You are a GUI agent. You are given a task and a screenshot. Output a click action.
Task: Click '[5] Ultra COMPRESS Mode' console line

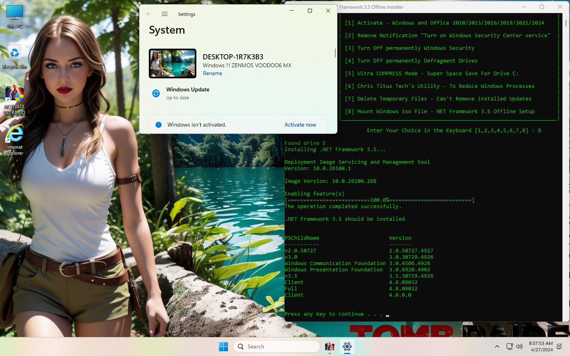tap(432, 73)
